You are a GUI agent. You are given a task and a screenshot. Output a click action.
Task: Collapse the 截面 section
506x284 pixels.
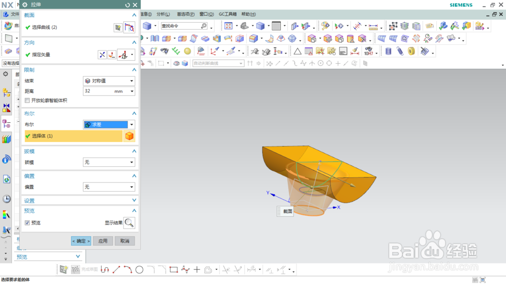(x=134, y=15)
